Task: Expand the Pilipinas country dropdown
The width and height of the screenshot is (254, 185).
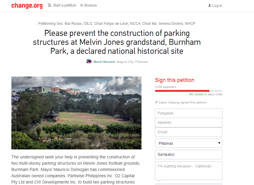Action: [x=188, y=143]
